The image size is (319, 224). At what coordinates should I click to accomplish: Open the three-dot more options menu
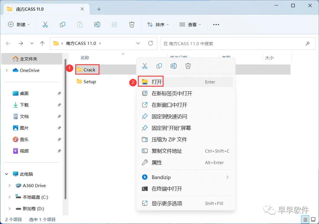coord(216,24)
